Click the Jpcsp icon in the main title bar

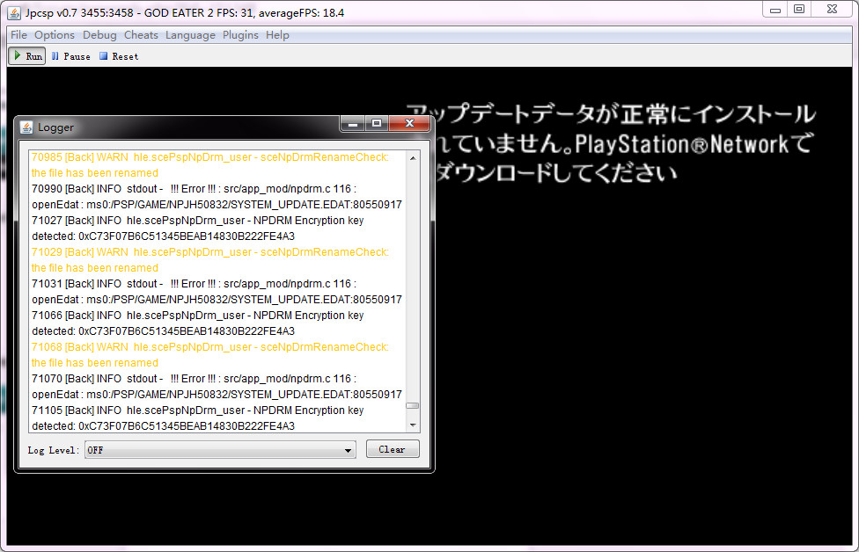[15, 12]
